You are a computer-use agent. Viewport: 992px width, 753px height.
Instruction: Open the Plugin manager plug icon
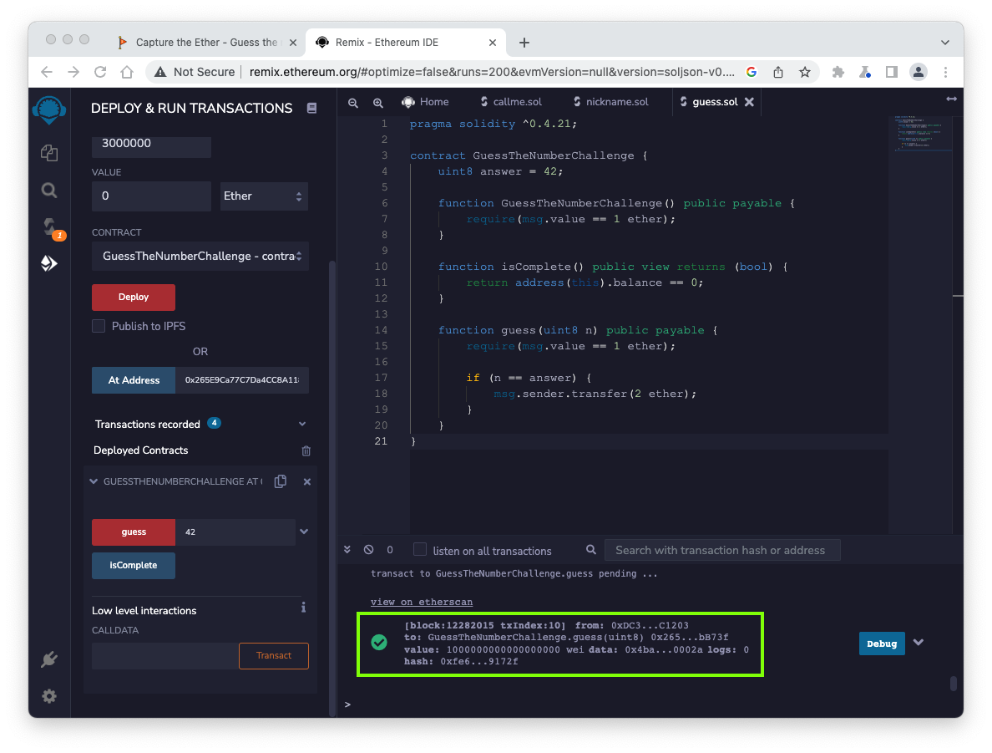click(x=49, y=659)
